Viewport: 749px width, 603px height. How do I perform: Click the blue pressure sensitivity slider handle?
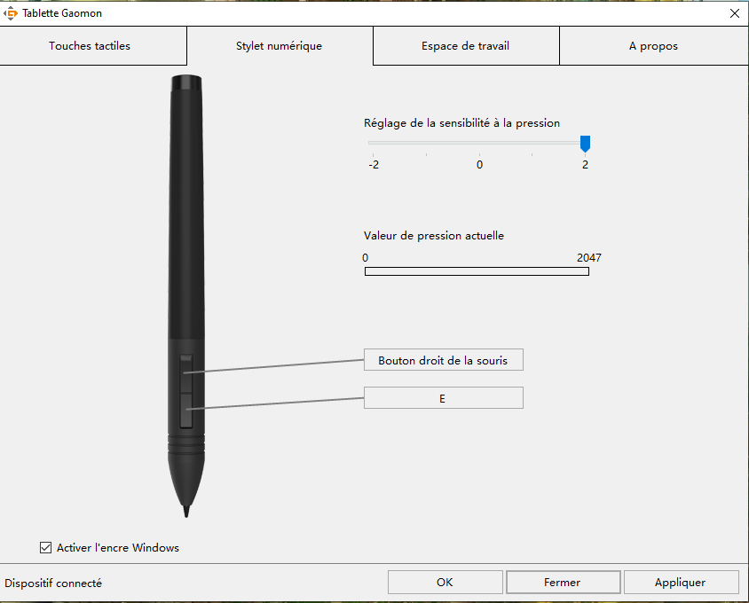pos(585,143)
